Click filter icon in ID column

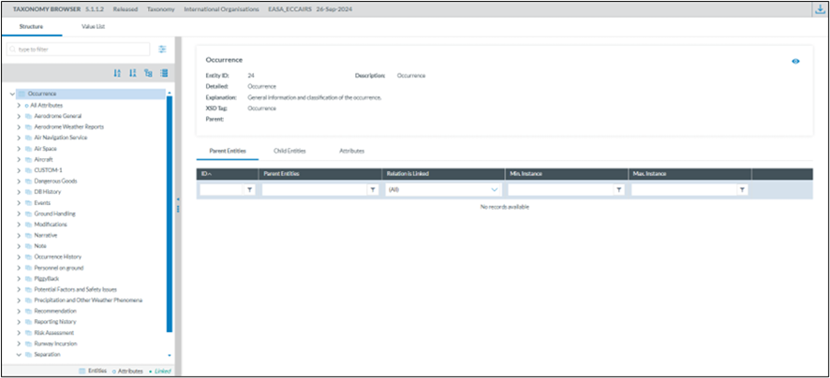pos(249,189)
